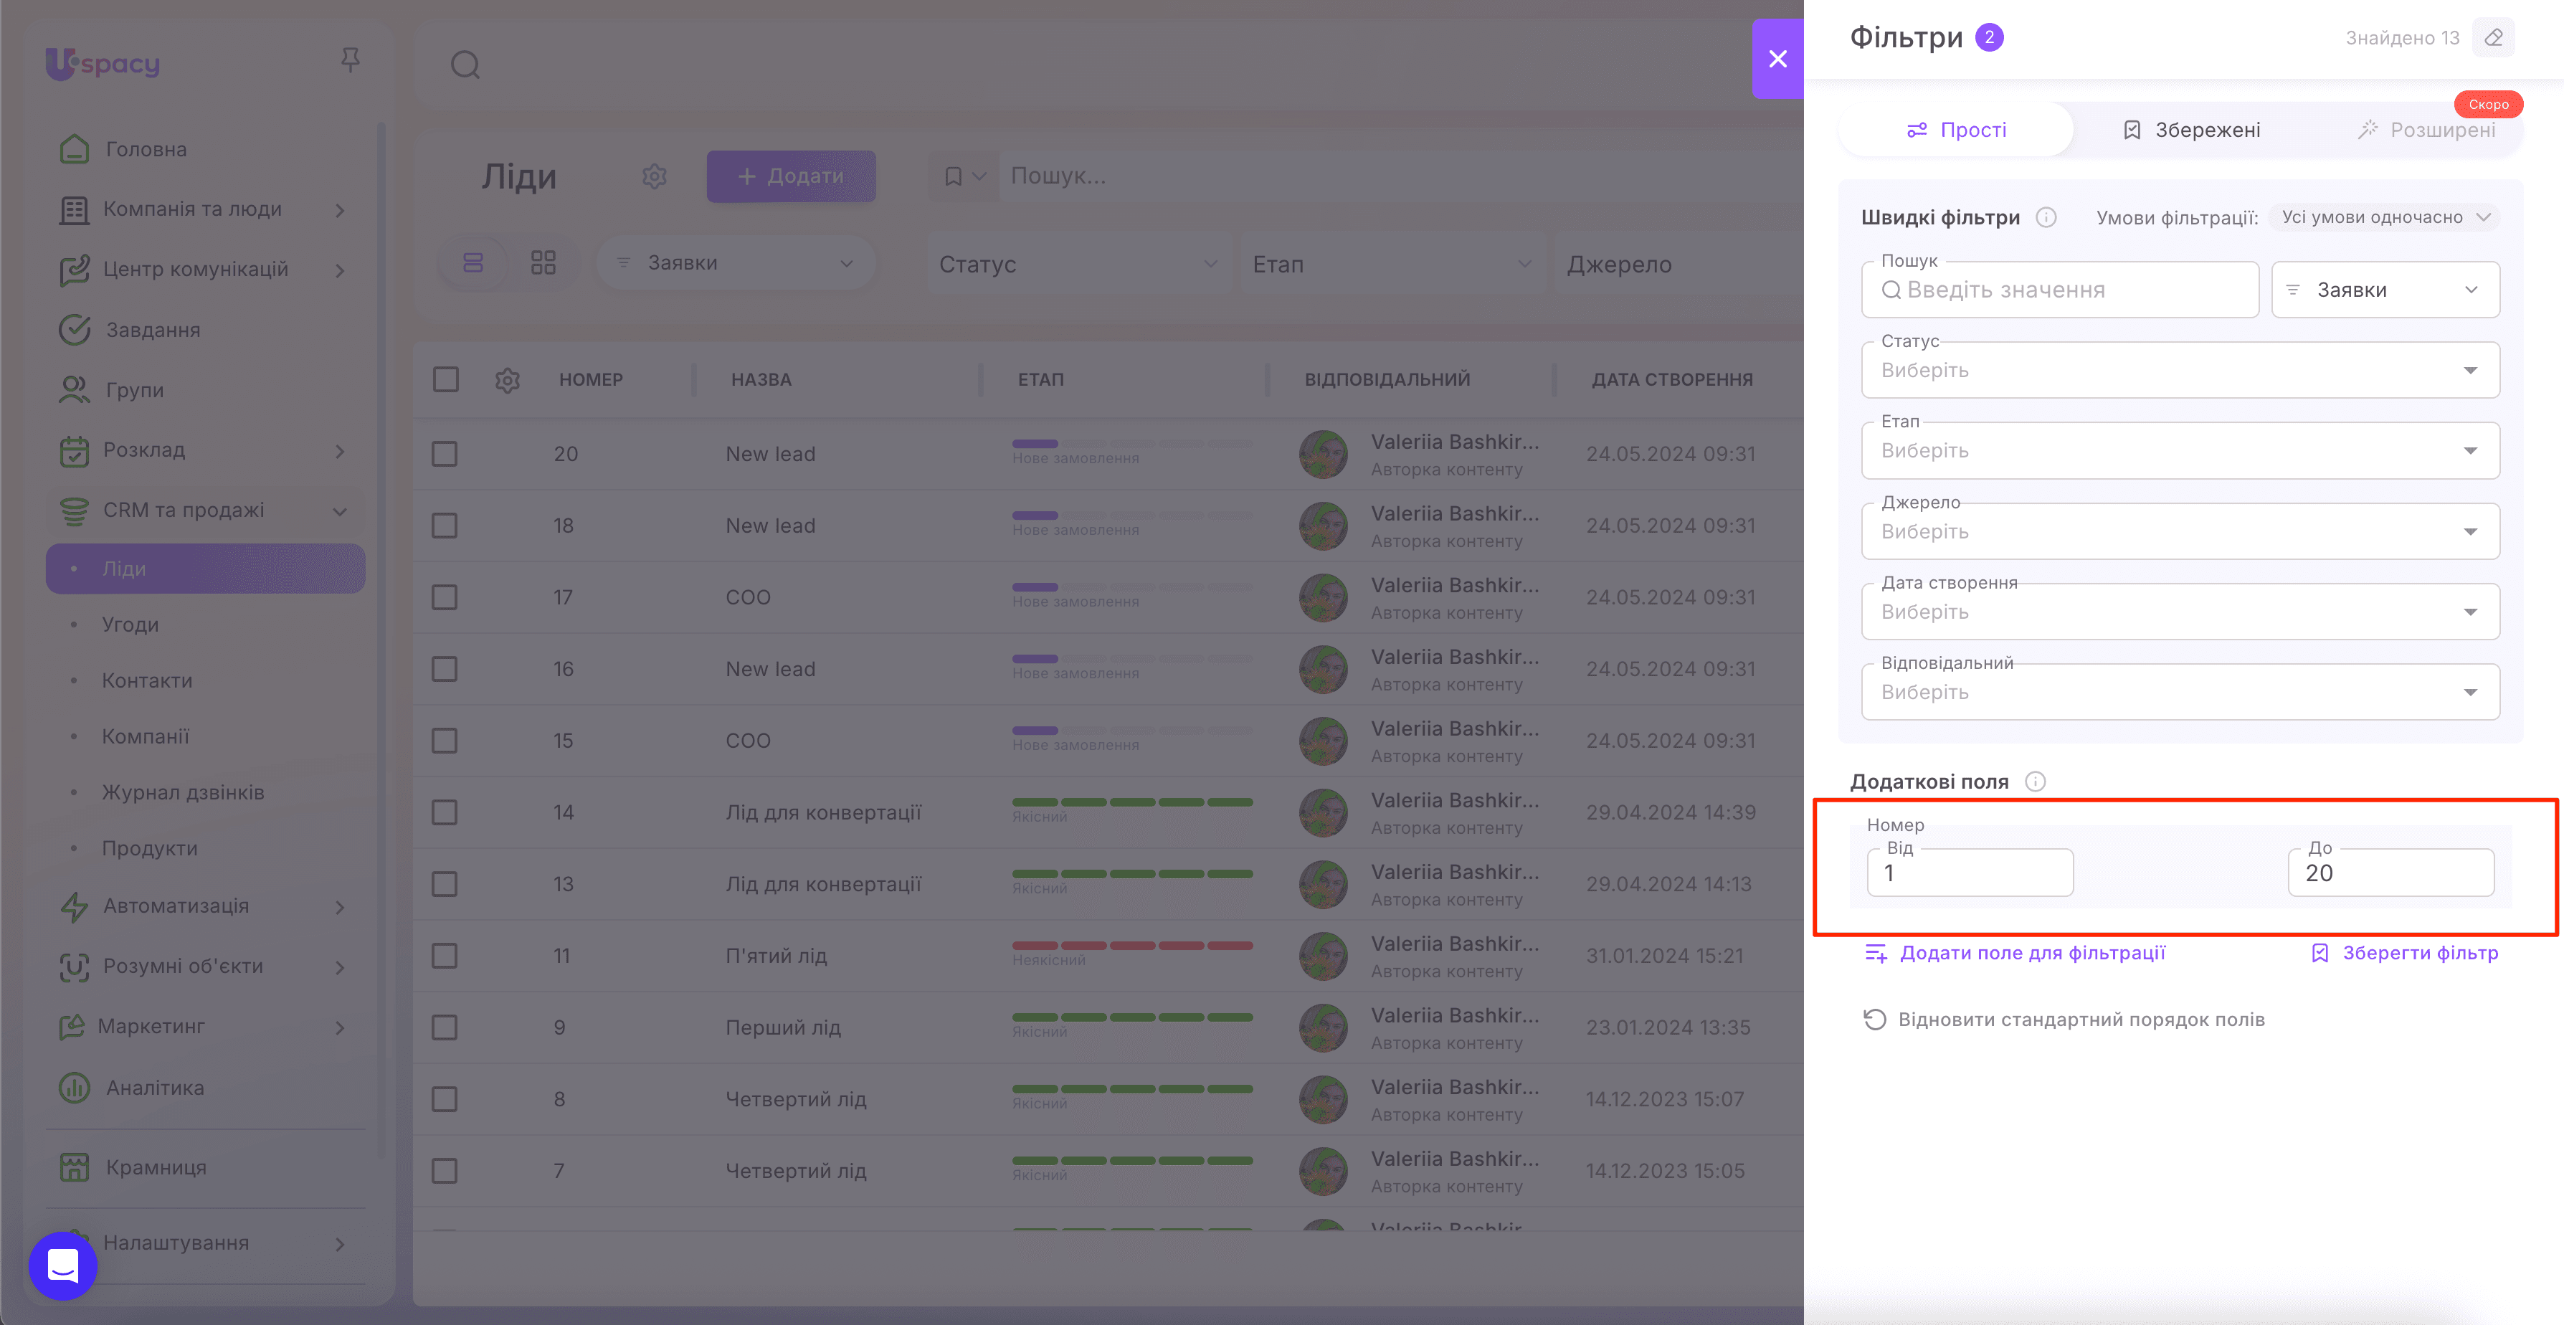Viewport: 2564px width, 1325px height.
Task: Select checkbox of lead П'ятий лід
Action: click(x=445, y=956)
